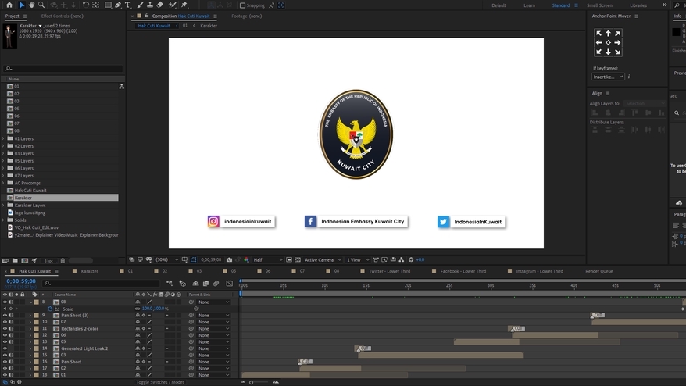Toggle the Snapping checkbox
Screen dimensions: 686x386
click(x=242, y=5)
